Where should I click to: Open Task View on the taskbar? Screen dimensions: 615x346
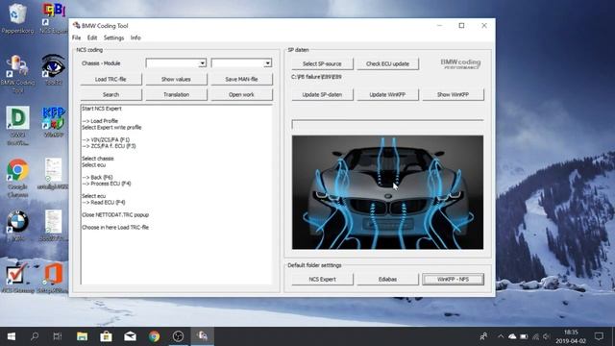pos(58,336)
